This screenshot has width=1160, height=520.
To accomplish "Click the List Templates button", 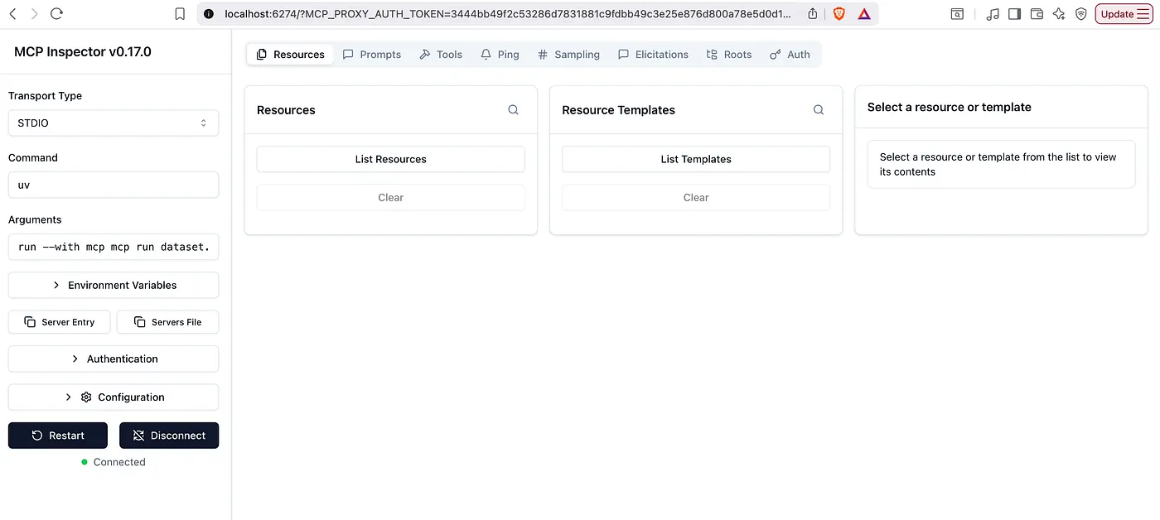I will (695, 159).
